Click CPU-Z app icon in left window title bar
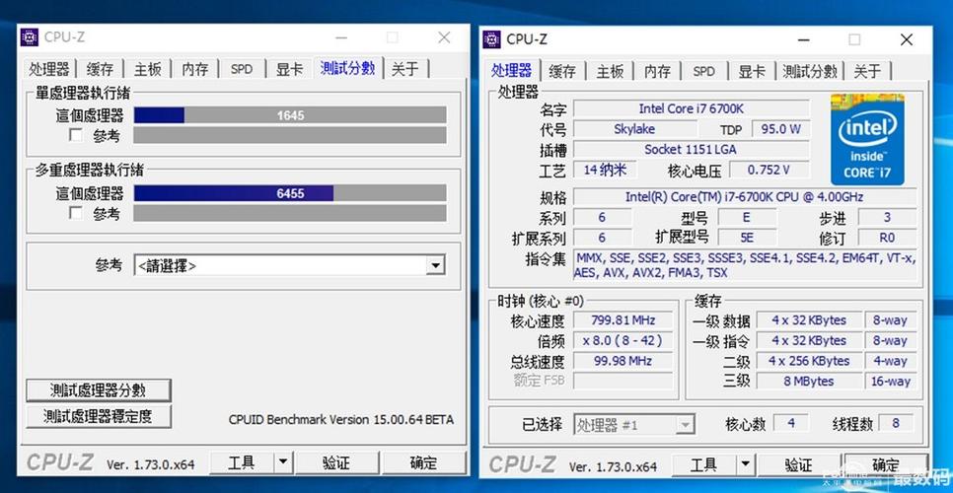The image size is (953, 493). (30, 37)
